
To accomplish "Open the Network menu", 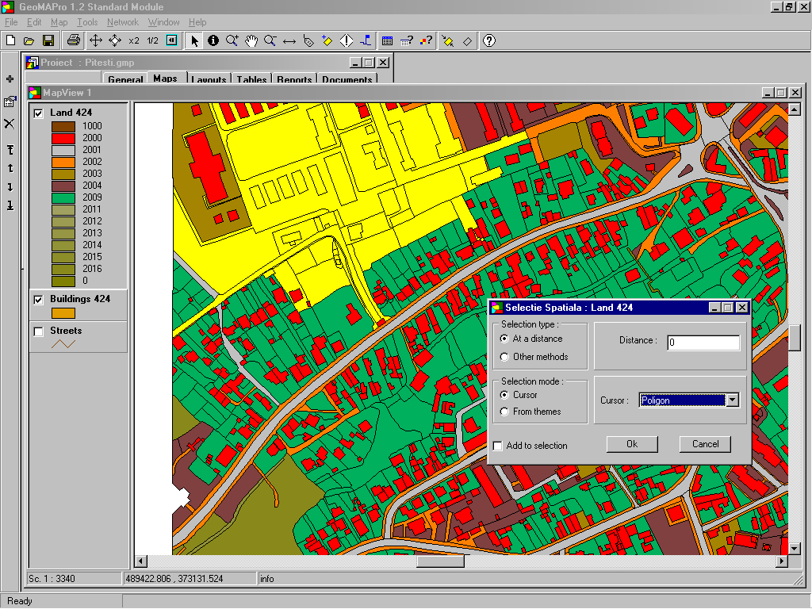I will pos(122,22).
